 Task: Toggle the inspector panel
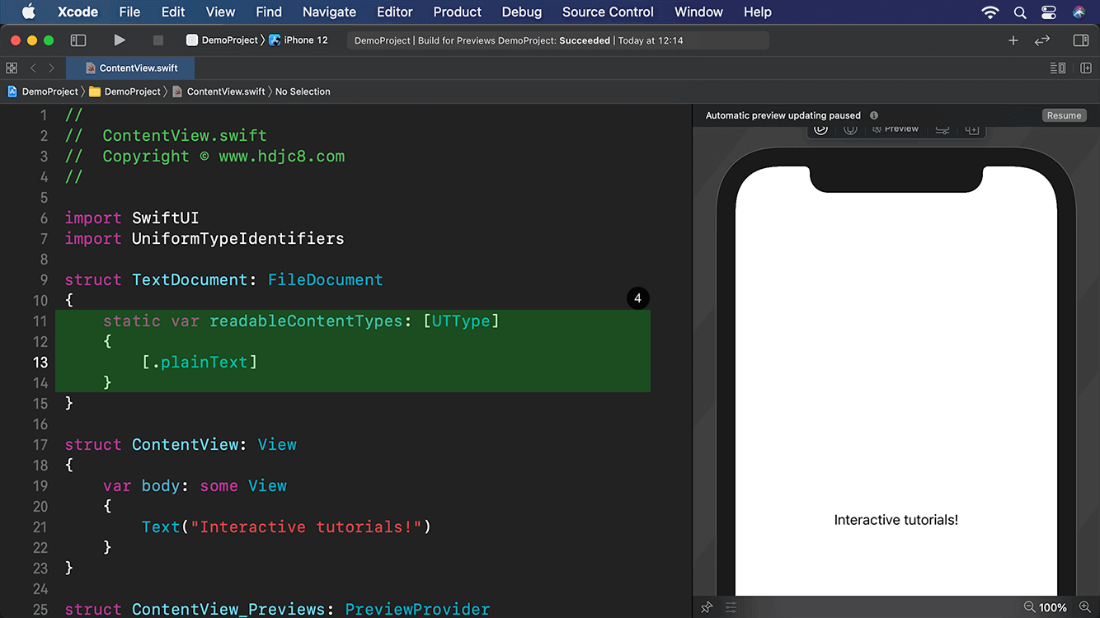point(1081,40)
